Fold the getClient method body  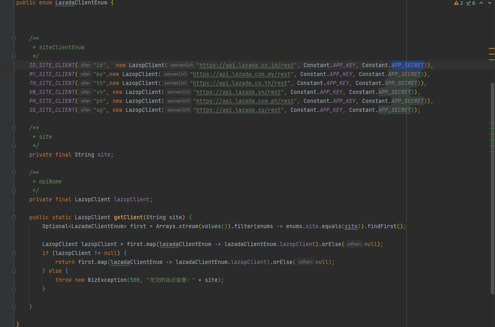pos(14,218)
